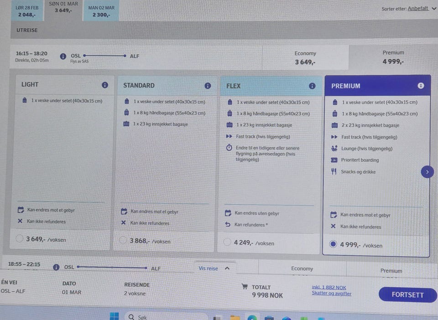Click refund arrow icon in FLEX card
This screenshot has width=438, height=320.
point(228,224)
